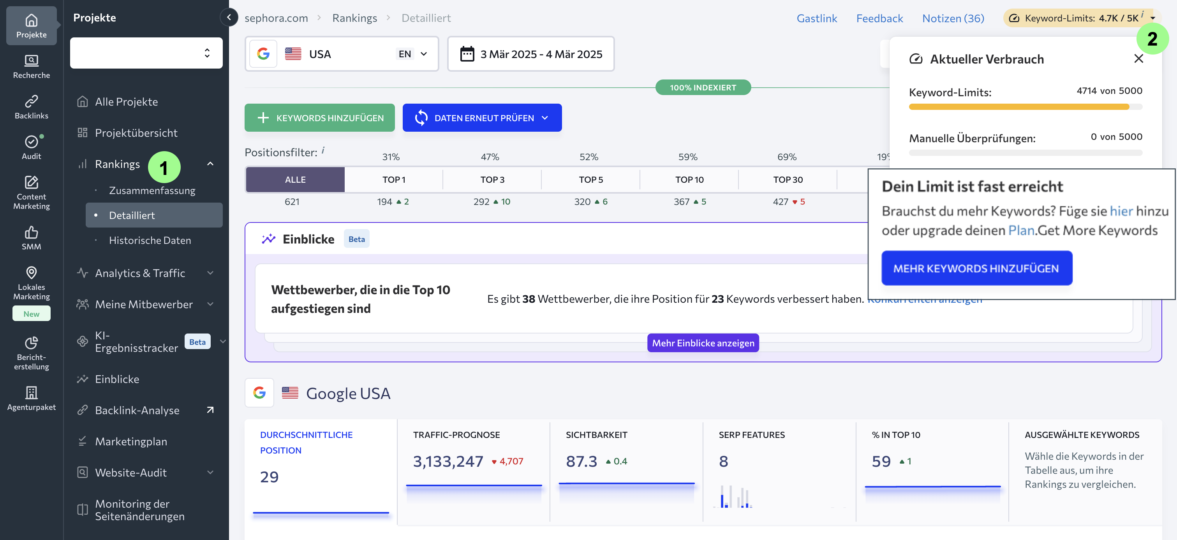The width and height of the screenshot is (1177, 540).
Task: Click the calendar icon in the date range
Action: pyautogui.click(x=467, y=54)
